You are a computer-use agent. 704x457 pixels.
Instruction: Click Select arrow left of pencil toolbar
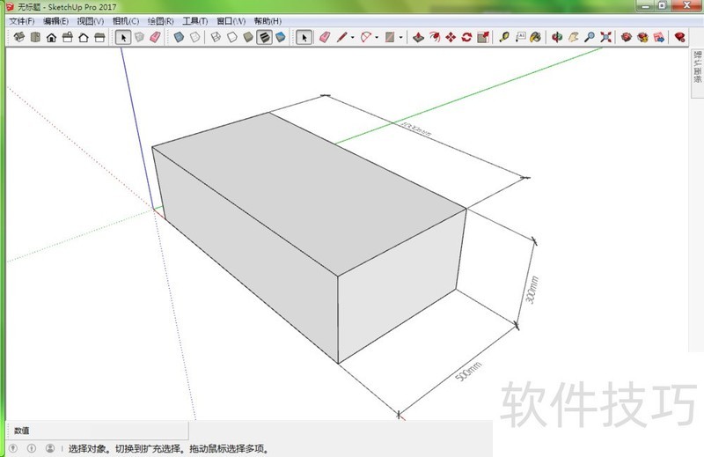(x=304, y=37)
